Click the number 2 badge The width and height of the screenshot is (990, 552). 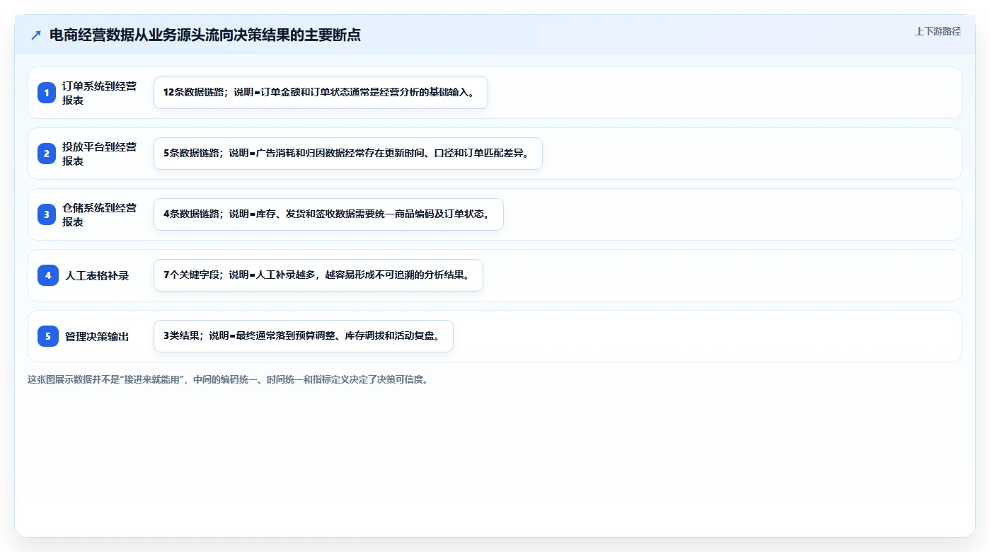click(x=47, y=154)
